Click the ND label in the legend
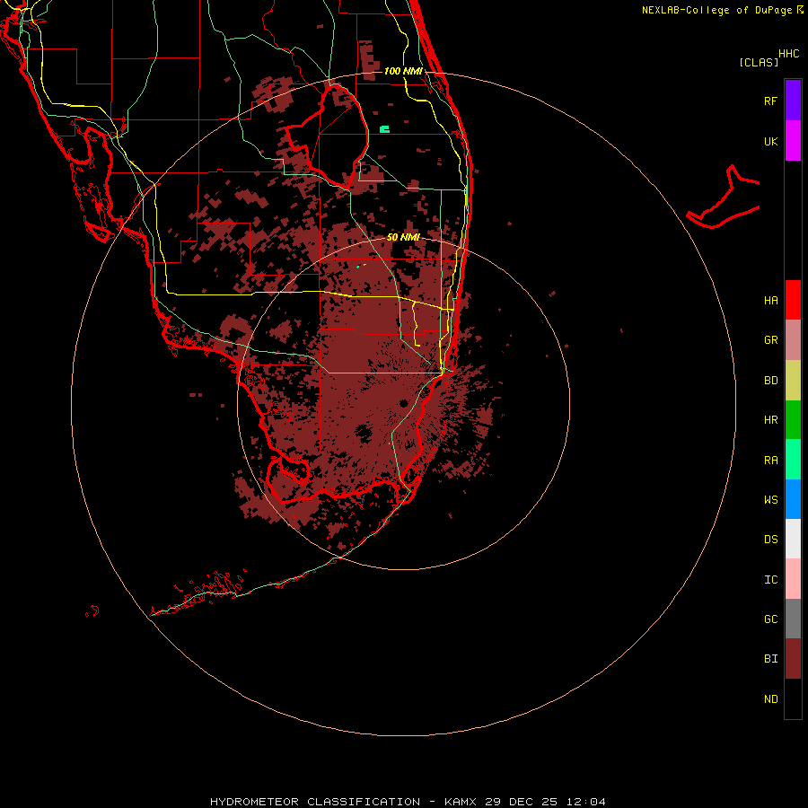808x808 pixels. pyautogui.click(x=770, y=698)
